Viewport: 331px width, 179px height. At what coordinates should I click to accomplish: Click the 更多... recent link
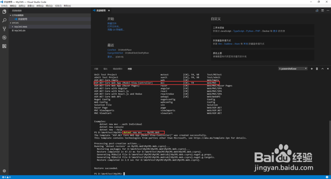pos(111,57)
